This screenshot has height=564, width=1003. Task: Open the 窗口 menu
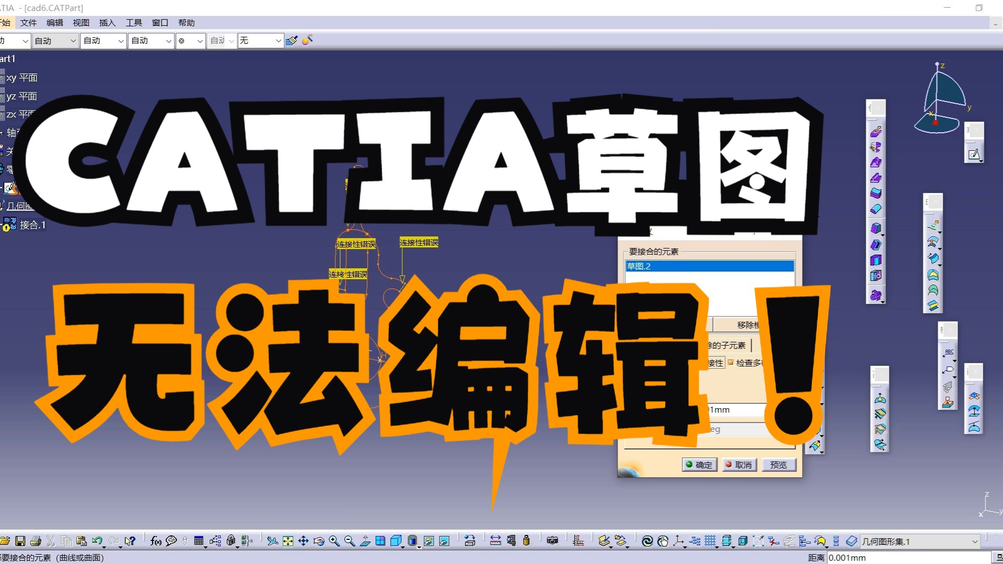pos(160,22)
